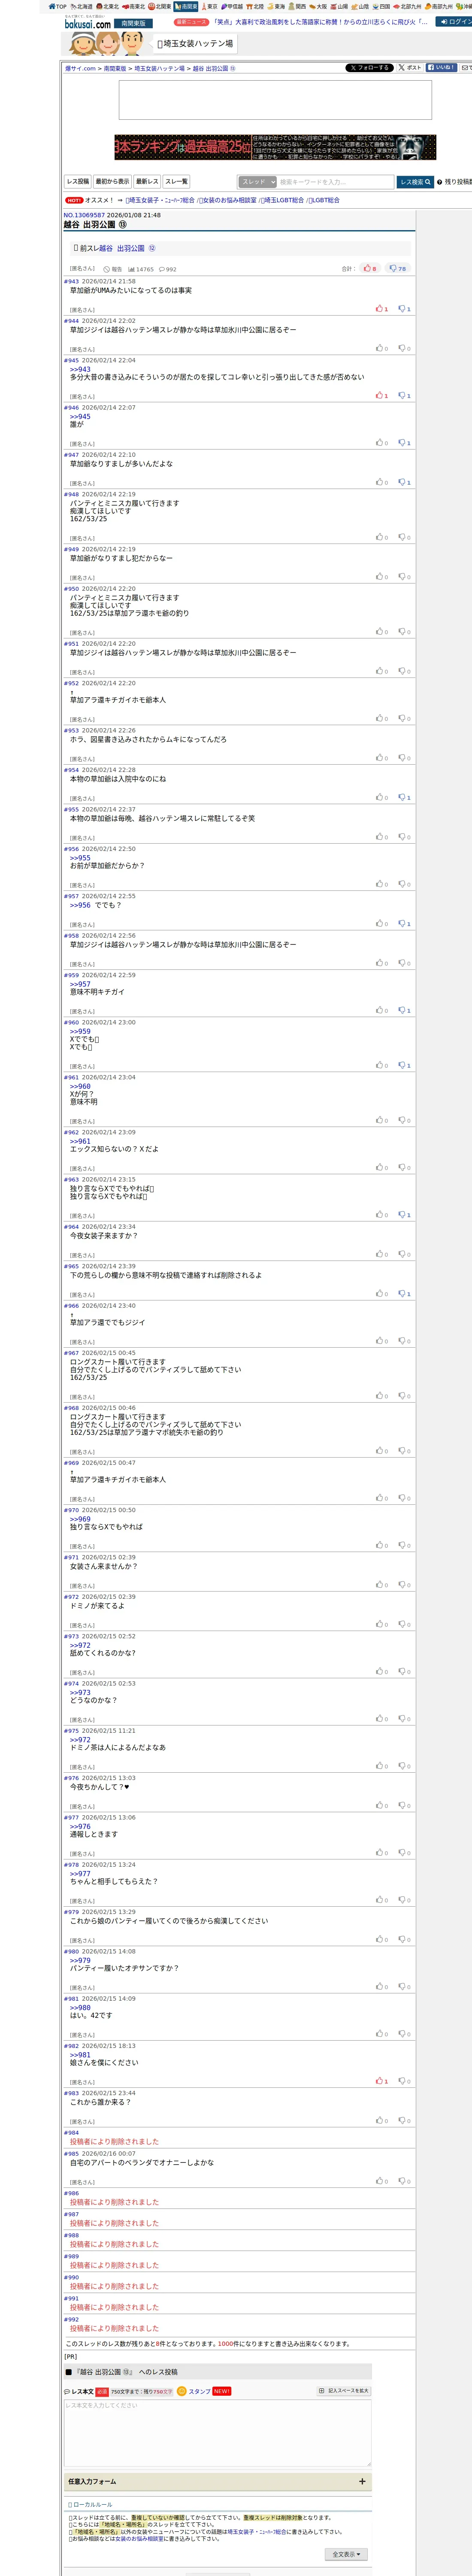
Task: Expand the 任意入力フォーム section with plus
Action: [x=362, y=2481]
